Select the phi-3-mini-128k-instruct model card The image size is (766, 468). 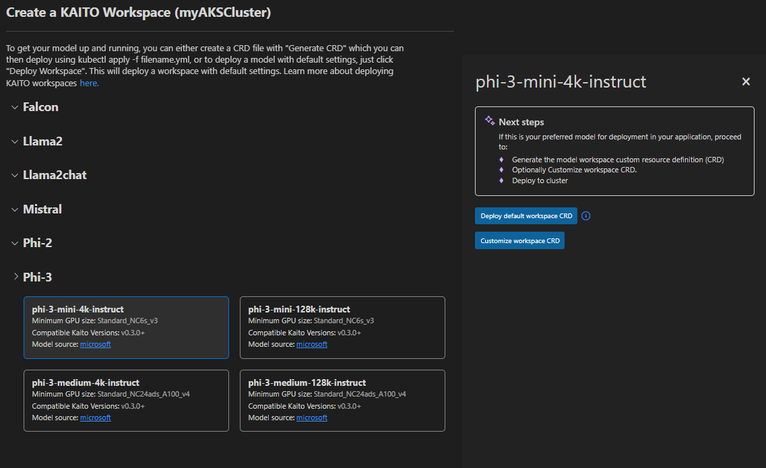point(342,327)
